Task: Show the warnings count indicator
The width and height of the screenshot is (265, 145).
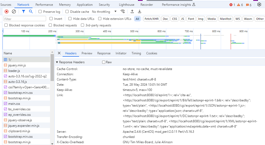Action: pos(240,5)
